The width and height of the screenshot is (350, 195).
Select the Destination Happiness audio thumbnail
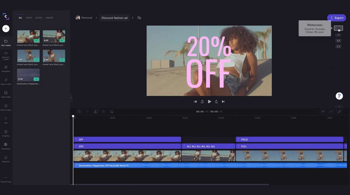click(28, 75)
